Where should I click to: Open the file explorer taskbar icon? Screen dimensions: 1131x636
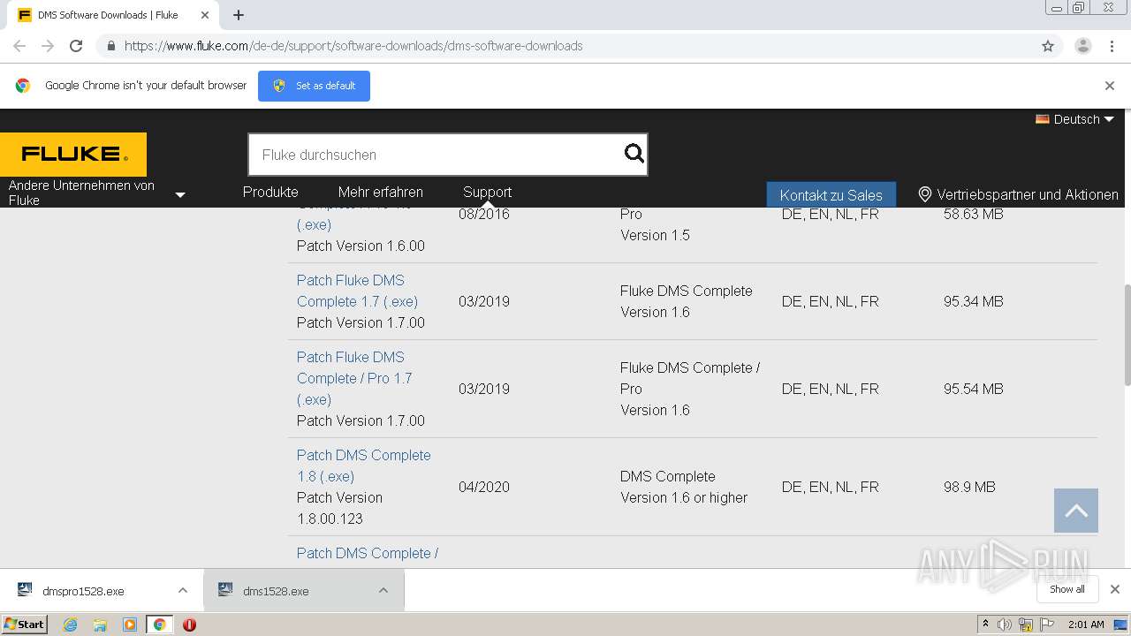point(100,625)
